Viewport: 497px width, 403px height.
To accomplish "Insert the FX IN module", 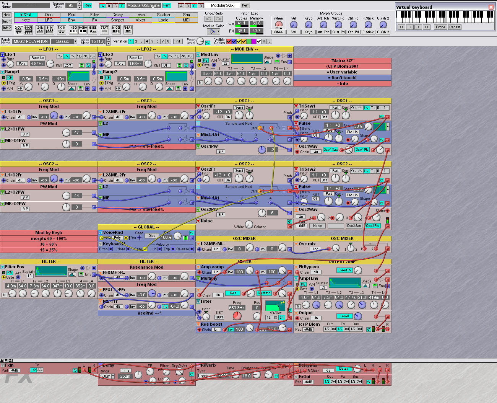I will (61, 29).
